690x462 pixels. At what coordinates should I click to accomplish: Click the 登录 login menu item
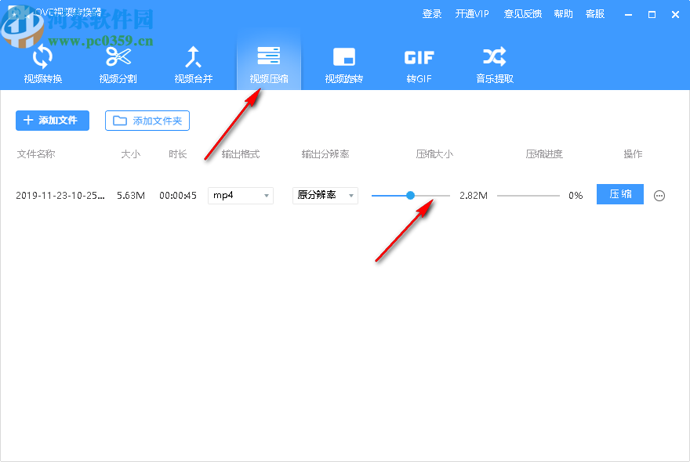[x=432, y=13]
